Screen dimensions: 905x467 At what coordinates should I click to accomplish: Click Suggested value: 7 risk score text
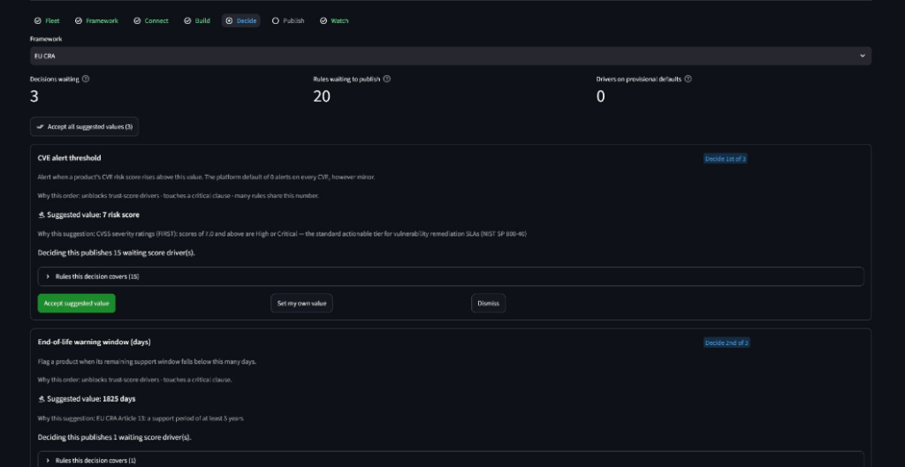88,215
